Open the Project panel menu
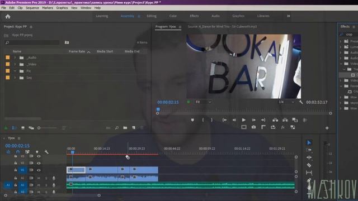The image size is (358, 201). point(31,27)
